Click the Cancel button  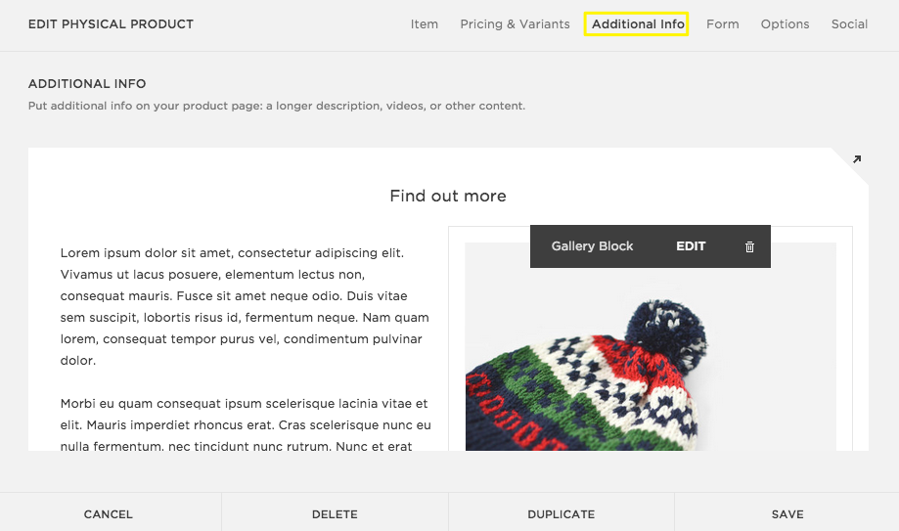coord(109,513)
